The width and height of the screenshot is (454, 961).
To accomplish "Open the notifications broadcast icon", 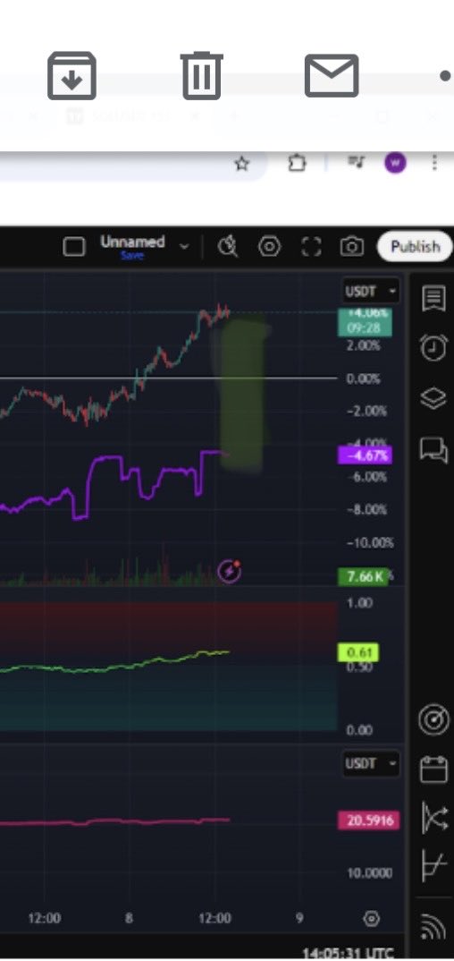I will pos(433,927).
